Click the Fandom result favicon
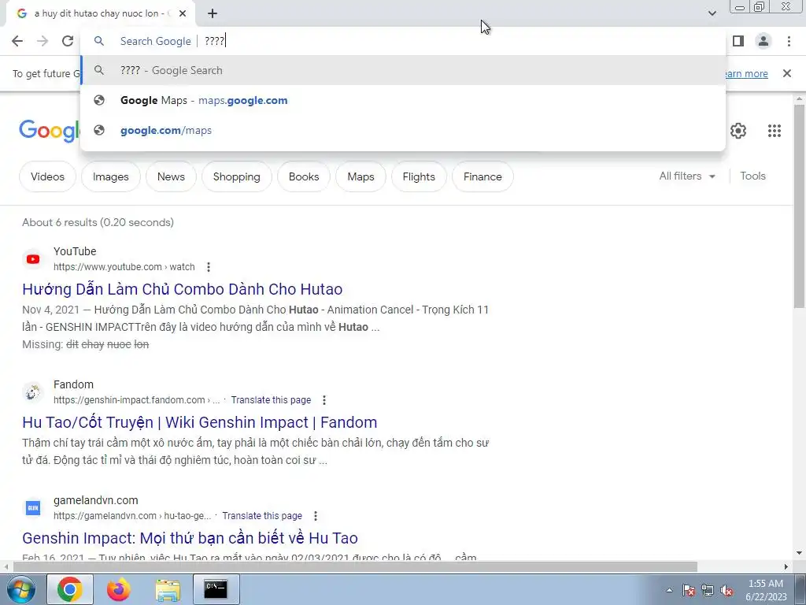The image size is (806, 605). tap(33, 392)
